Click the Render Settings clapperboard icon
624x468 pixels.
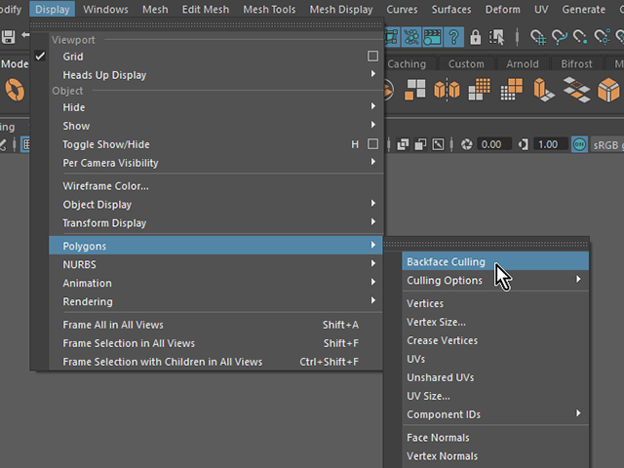coord(433,37)
